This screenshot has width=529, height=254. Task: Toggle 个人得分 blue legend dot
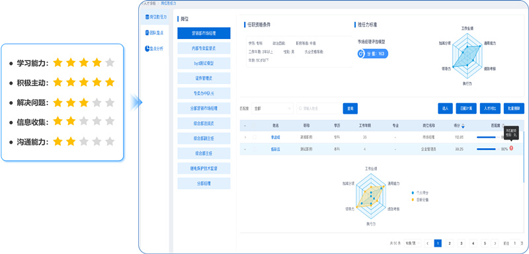click(413, 192)
